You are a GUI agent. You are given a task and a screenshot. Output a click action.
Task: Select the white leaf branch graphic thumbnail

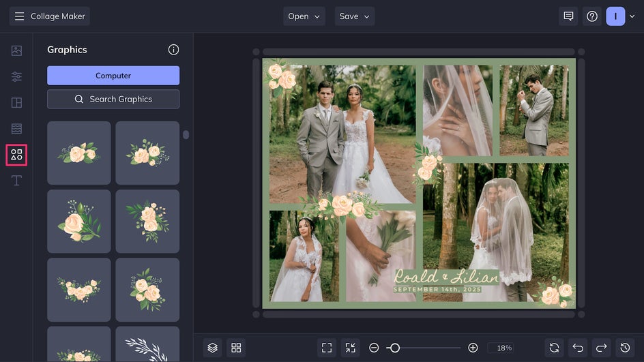[x=147, y=345]
